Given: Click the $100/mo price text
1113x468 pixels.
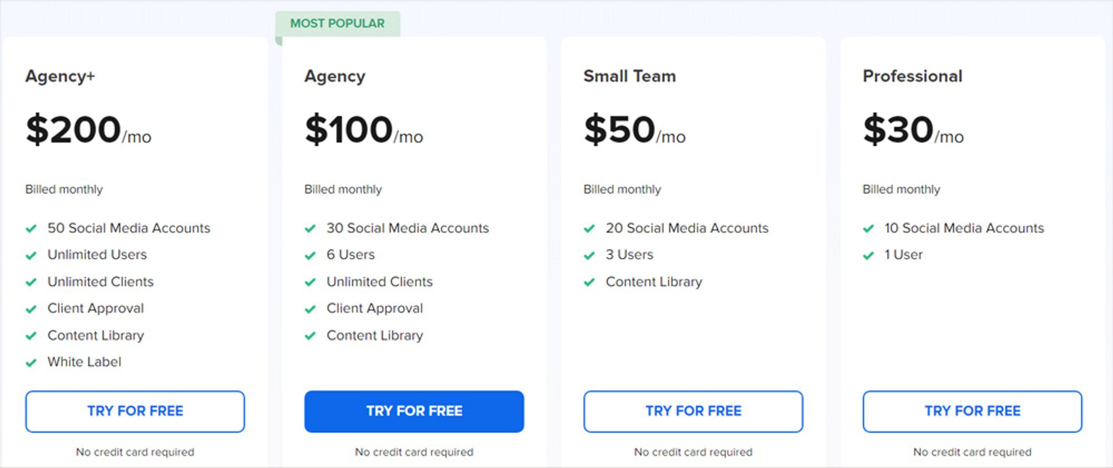Looking at the screenshot, I should [364, 130].
